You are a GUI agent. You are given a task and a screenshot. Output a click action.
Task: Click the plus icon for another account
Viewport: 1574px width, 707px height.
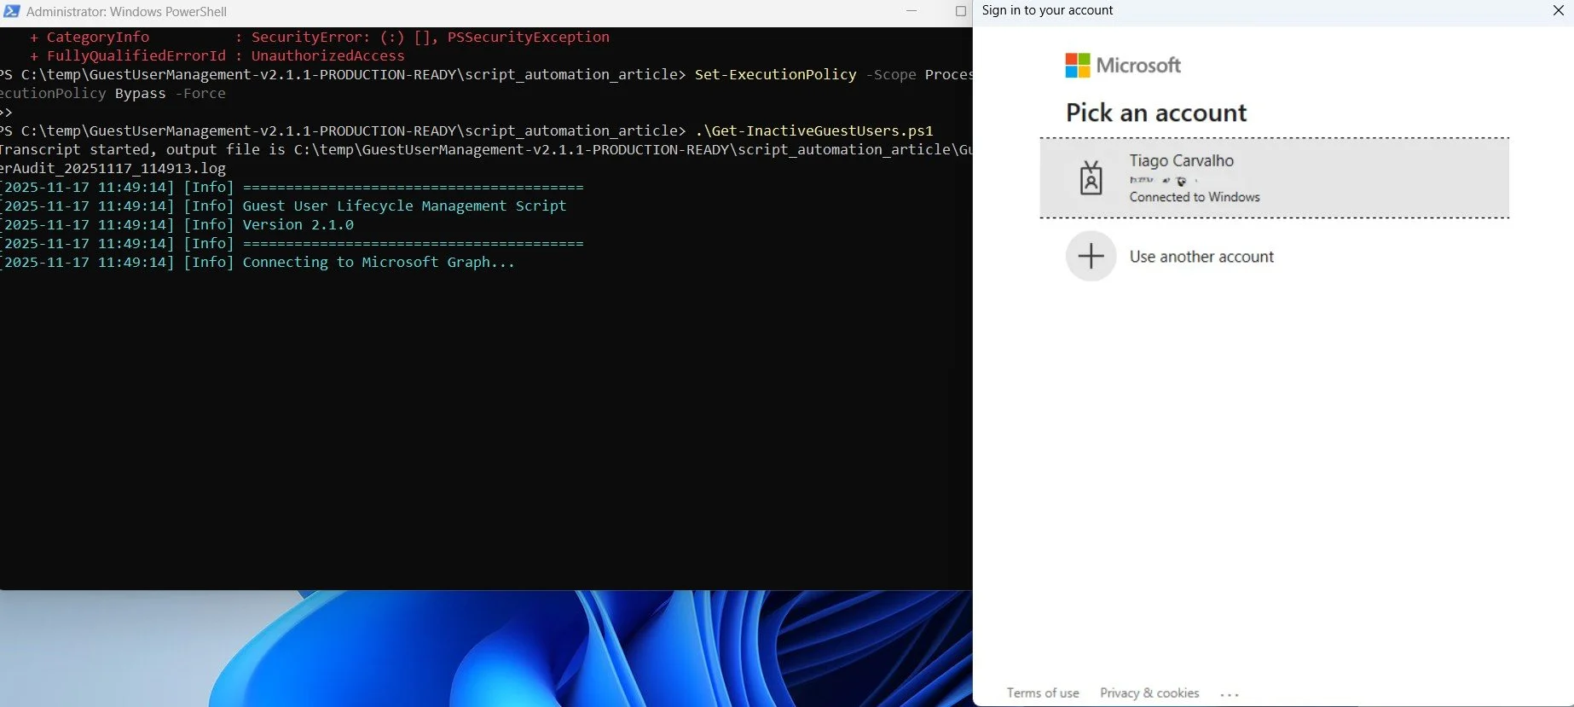click(1091, 256)
